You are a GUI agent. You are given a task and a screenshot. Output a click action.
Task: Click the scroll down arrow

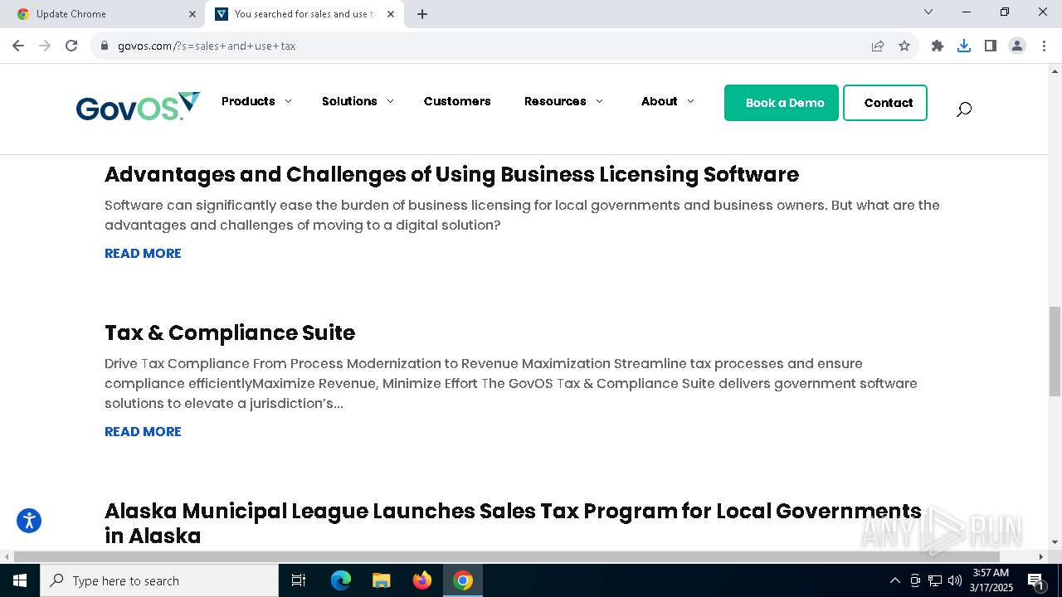tap(1055, 542)
